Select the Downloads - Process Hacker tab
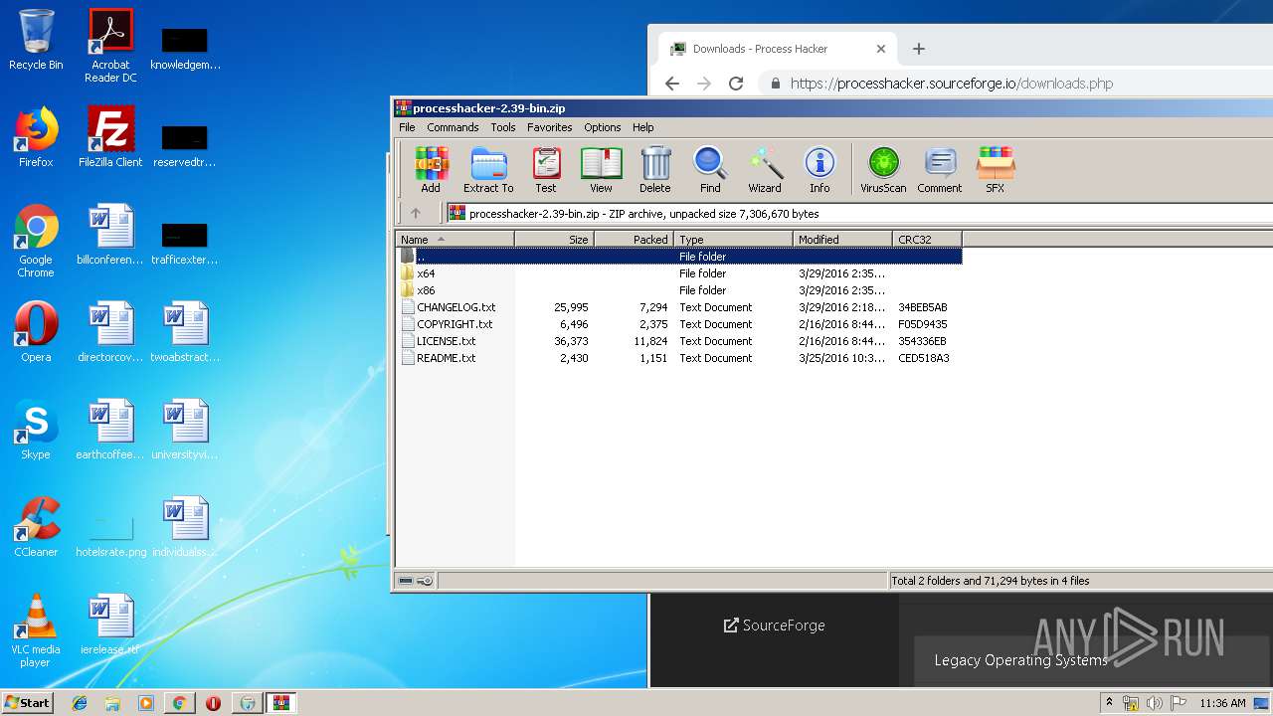Viewport: 1273px width, 716px height. [777, 49]
